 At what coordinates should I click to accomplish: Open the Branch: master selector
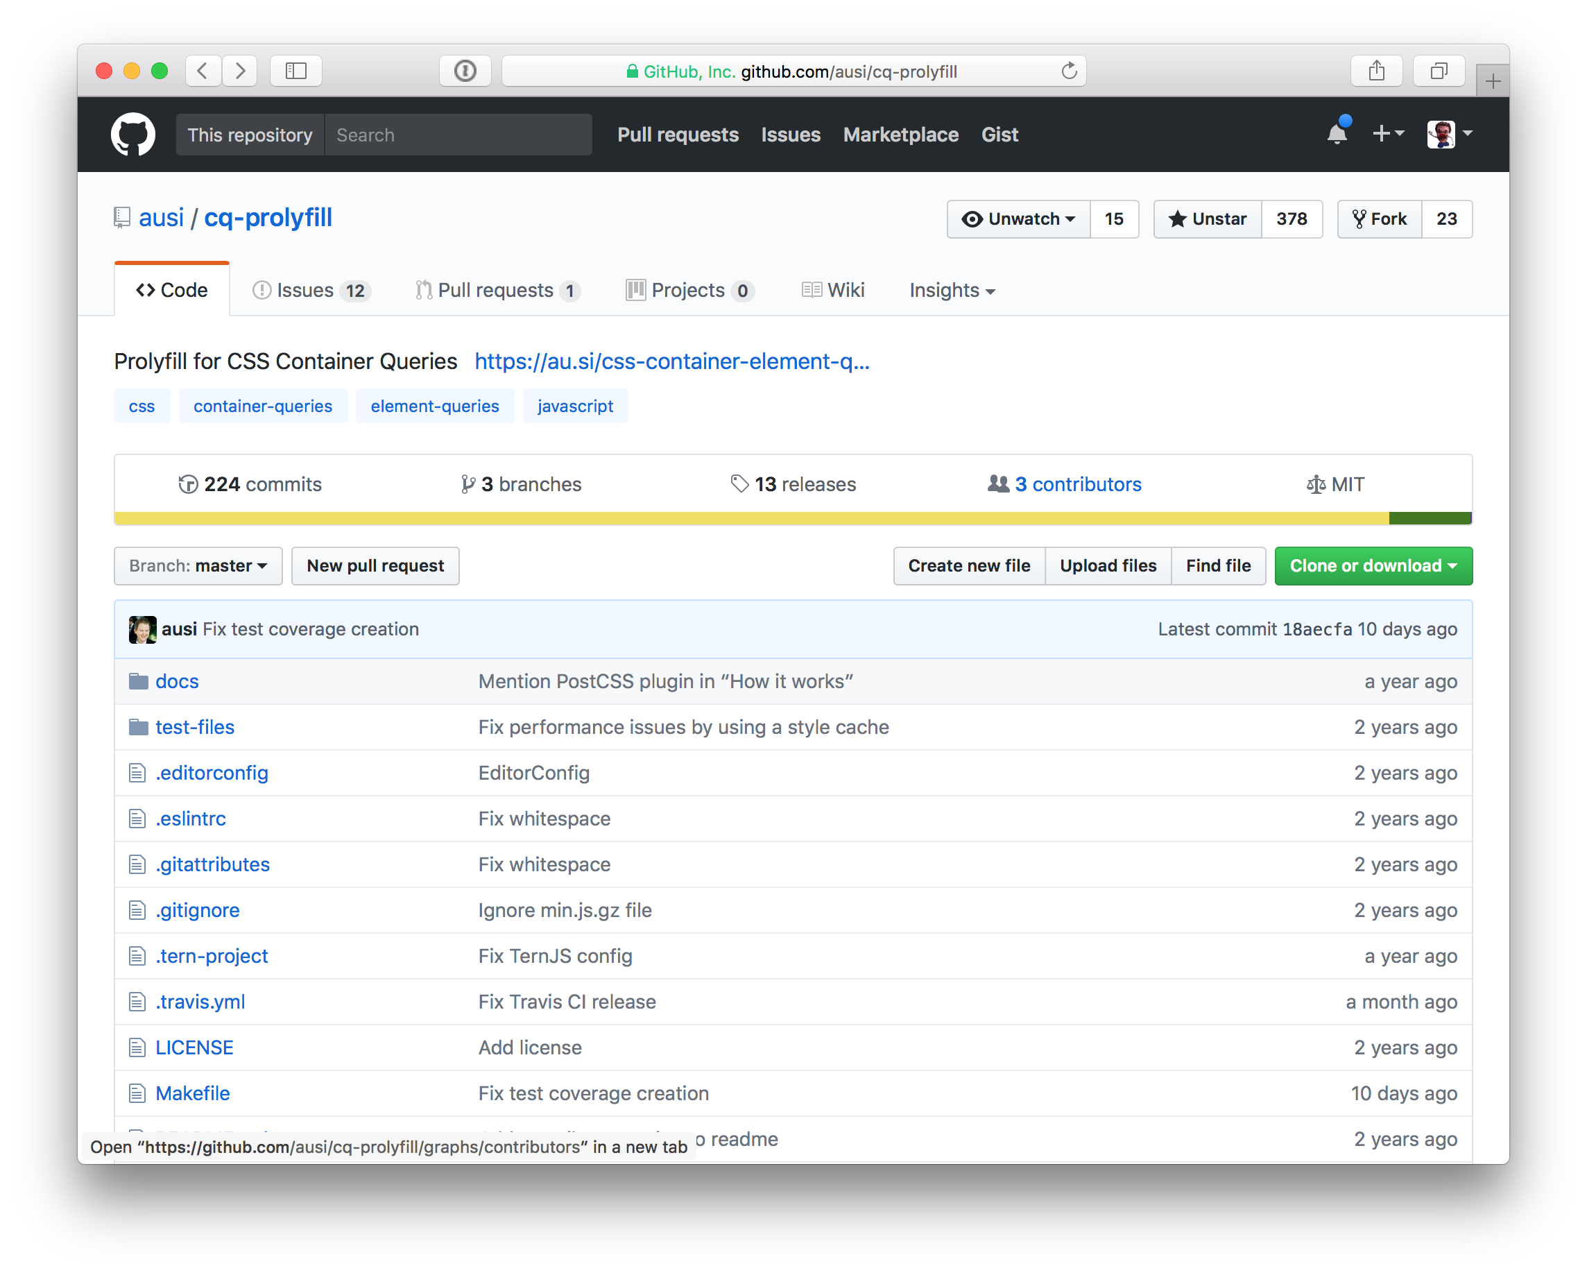(x=198, y=565)
